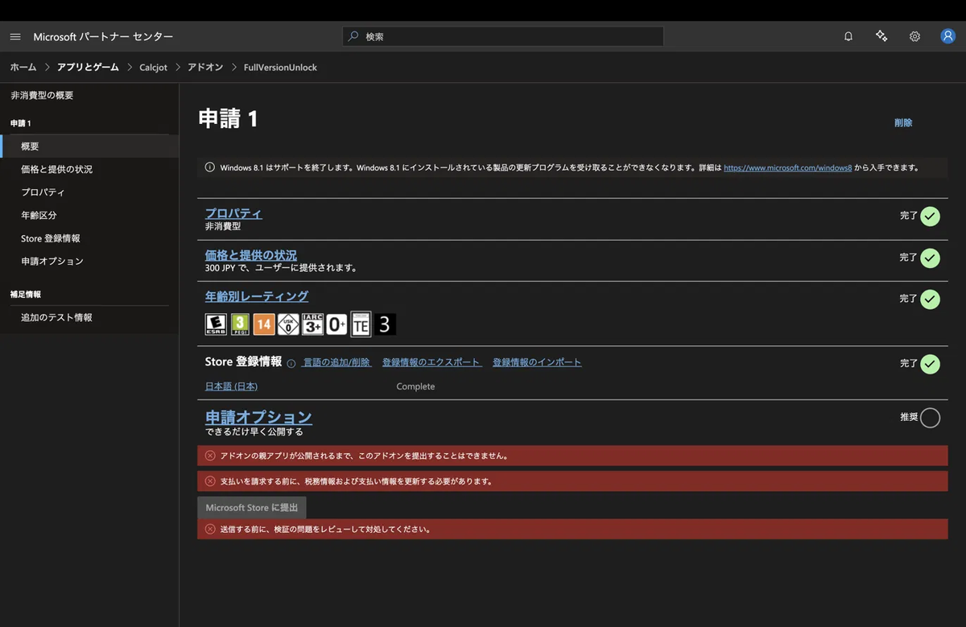
Task: Click 言語の追加/削除 link
Action: (x=336, y=362)
